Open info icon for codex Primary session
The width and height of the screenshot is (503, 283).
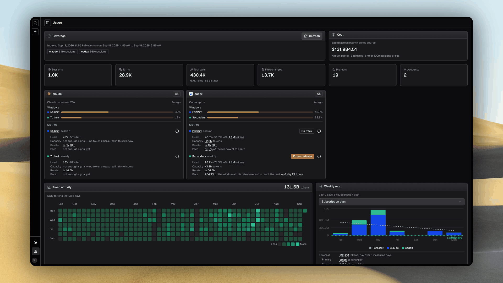pos(319,131)
